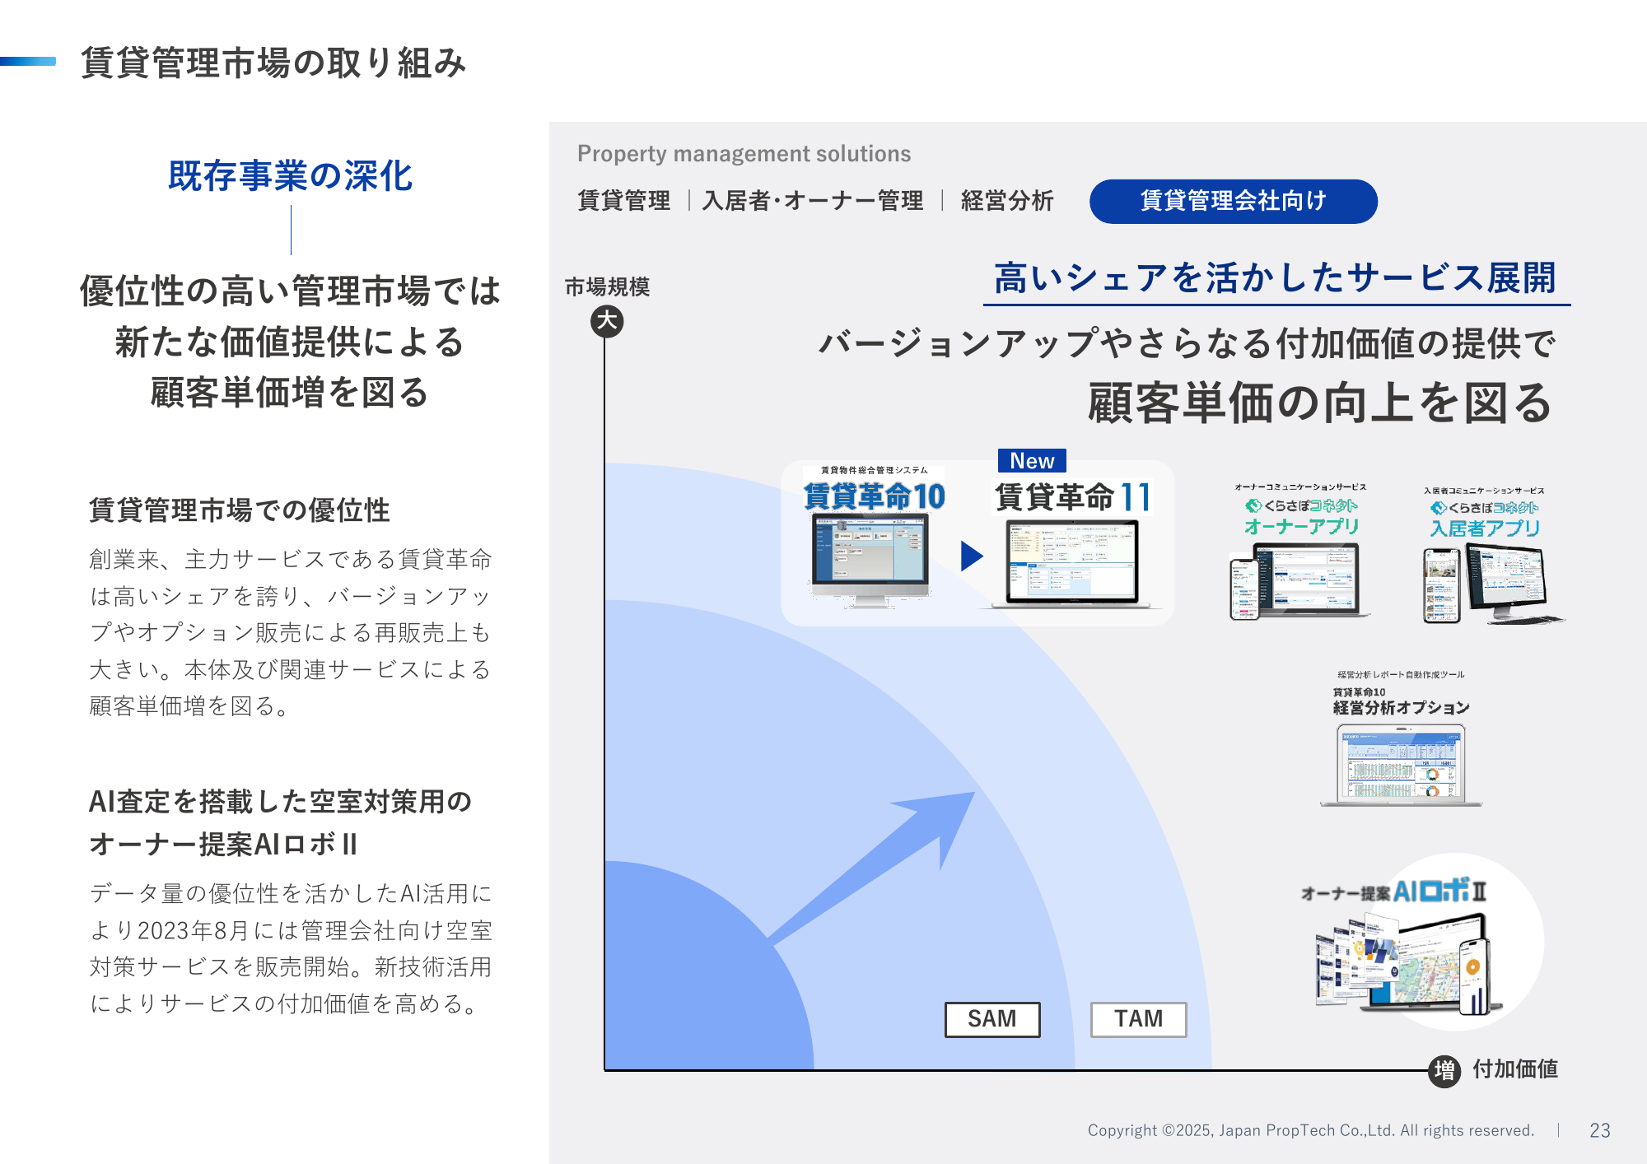Click the blue play triangle between products
This screenshot has height=1164, width=1647.
pos(972,556)
